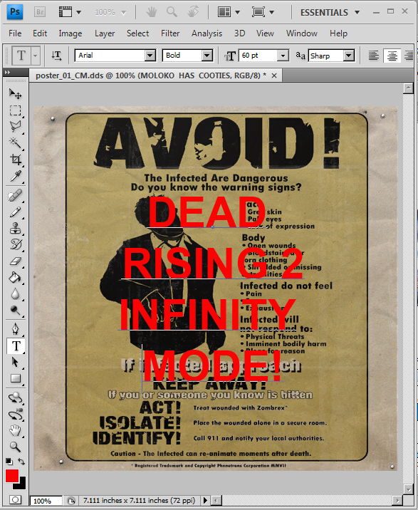This screenshot has width=418, height=510.
Task: Open the font size 60 pt dropdown
Action: [283, 56]
